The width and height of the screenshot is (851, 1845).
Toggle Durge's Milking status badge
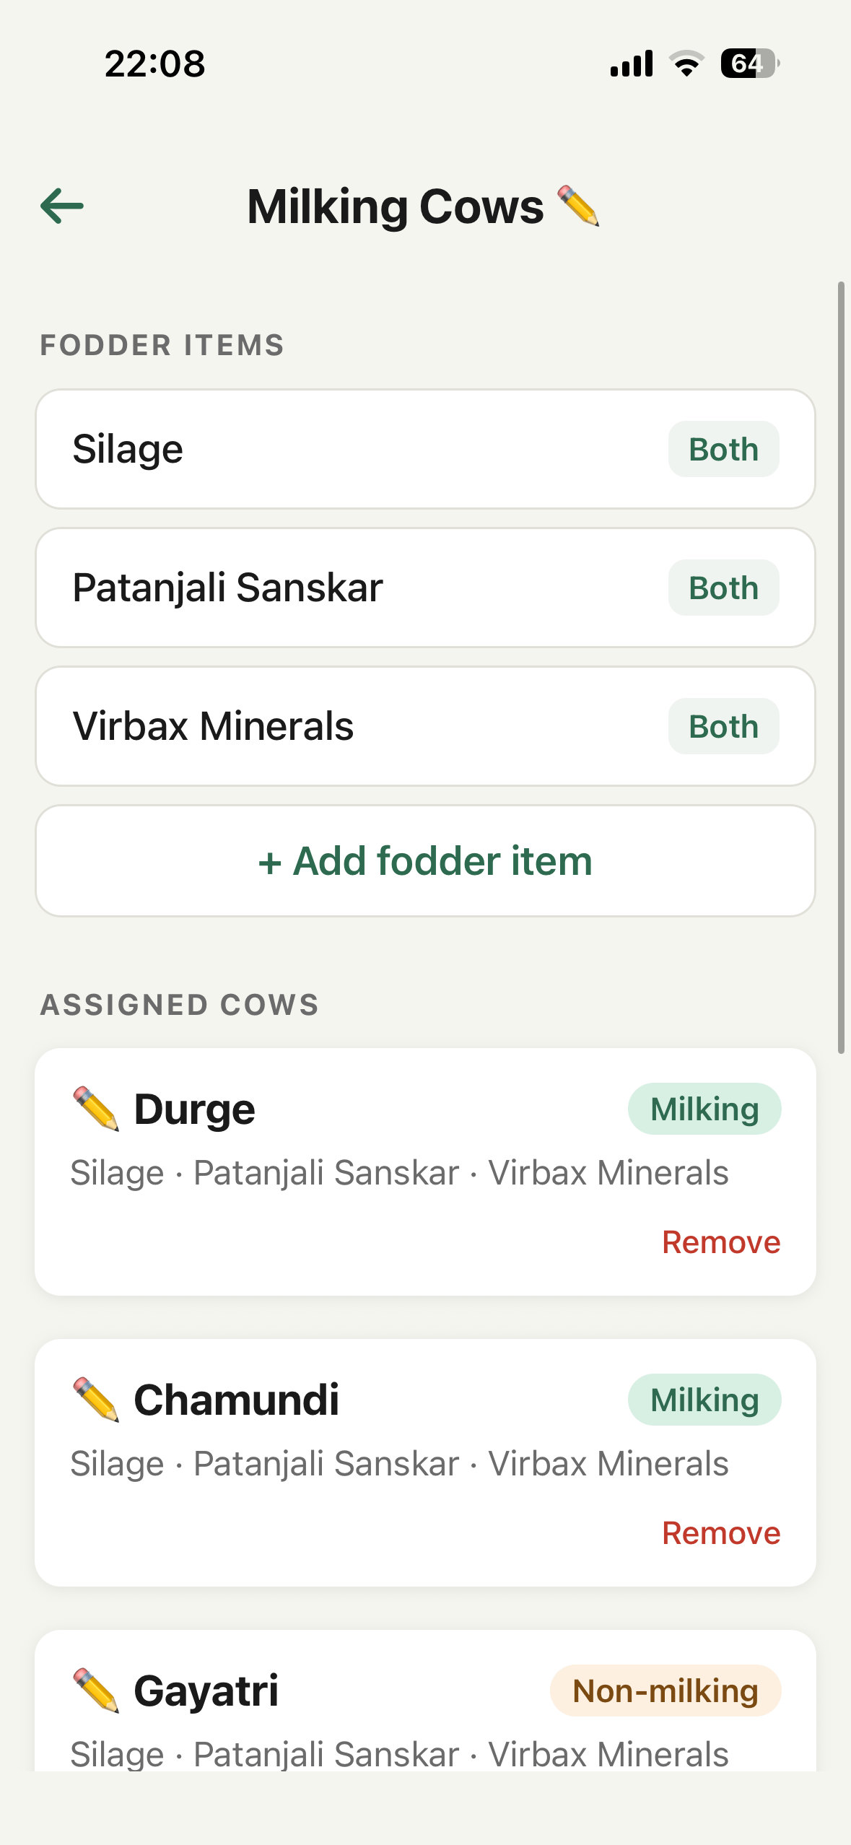(704, 1109)
